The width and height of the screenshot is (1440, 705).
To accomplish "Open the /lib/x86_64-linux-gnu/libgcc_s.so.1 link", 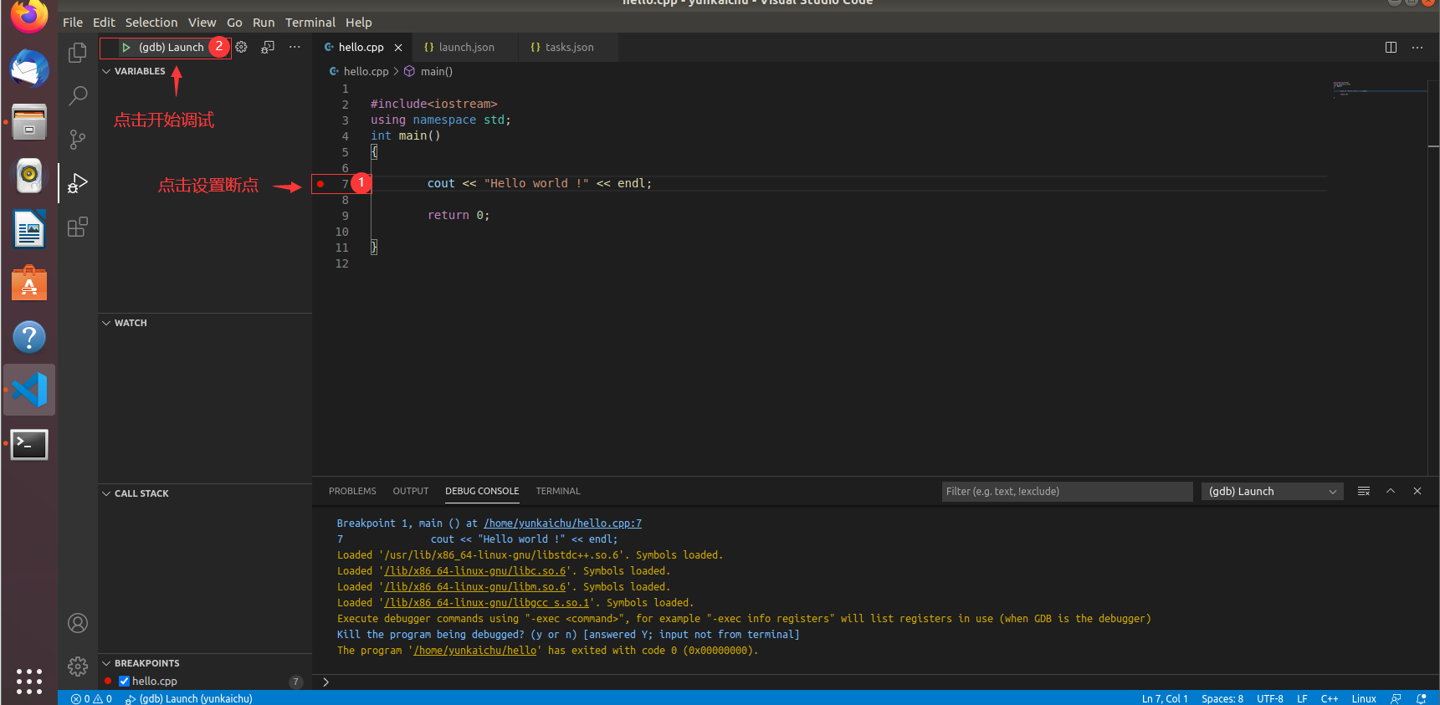I will click(487, 603).
